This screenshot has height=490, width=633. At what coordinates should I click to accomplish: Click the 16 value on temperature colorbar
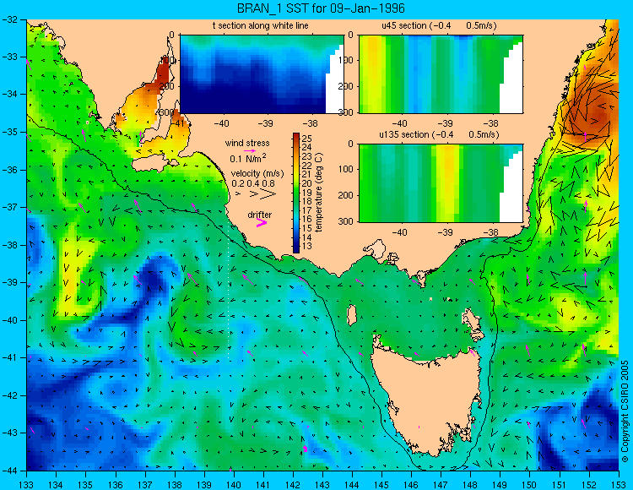coord(306,220)
